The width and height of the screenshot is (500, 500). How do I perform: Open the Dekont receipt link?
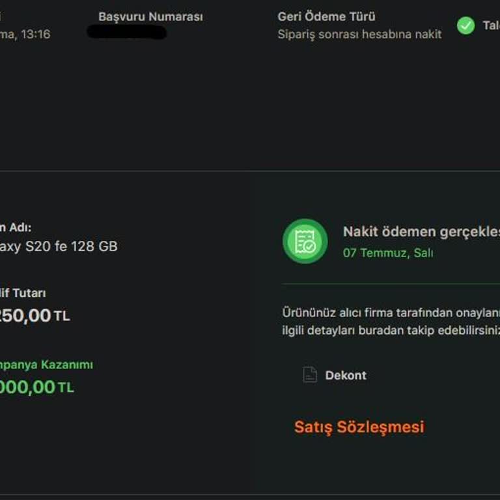coord(346,375)
